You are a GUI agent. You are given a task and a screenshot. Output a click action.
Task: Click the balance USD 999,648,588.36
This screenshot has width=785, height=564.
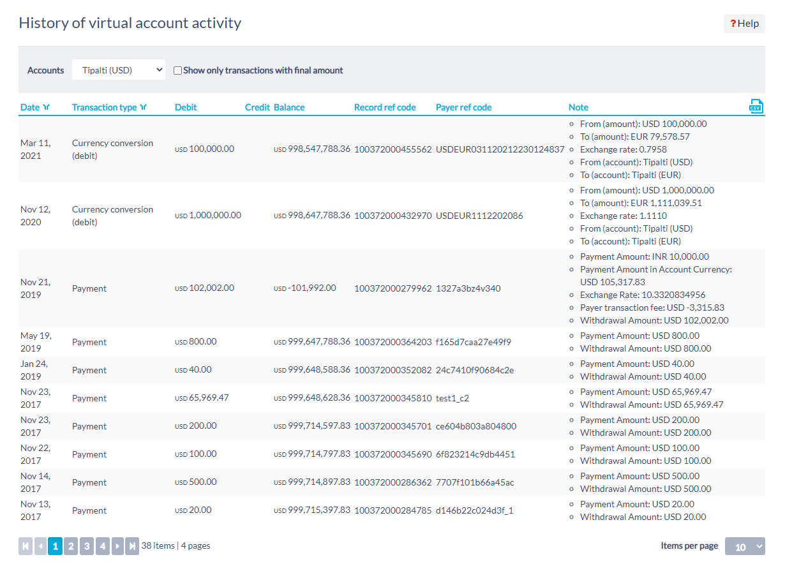(x=312, y=370)
